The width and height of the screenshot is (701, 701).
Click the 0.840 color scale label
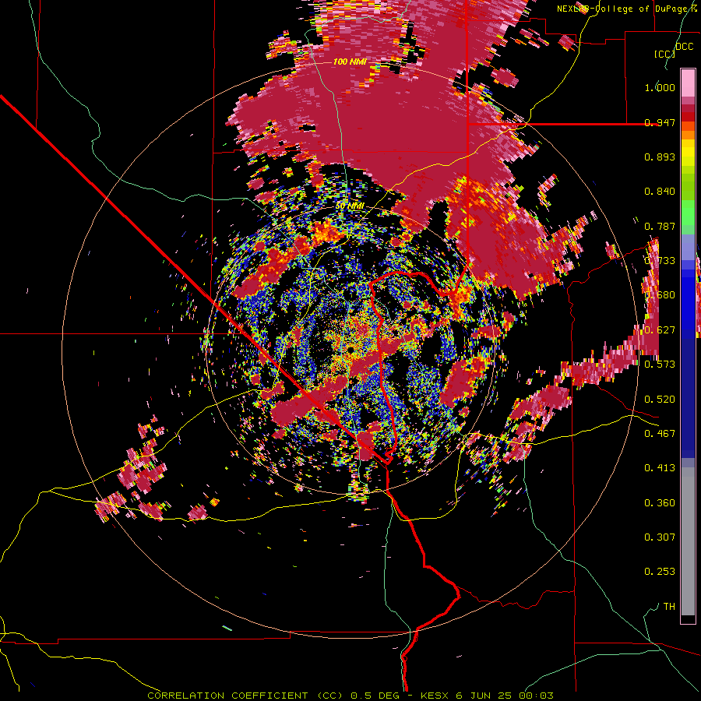[x=660, y=192]
